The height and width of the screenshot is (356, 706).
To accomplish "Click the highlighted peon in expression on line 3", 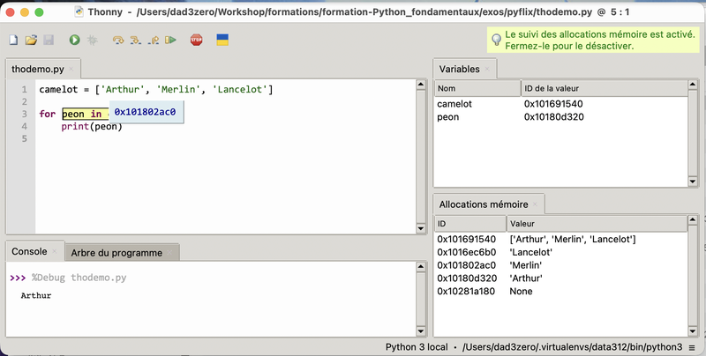I will 86,115.
